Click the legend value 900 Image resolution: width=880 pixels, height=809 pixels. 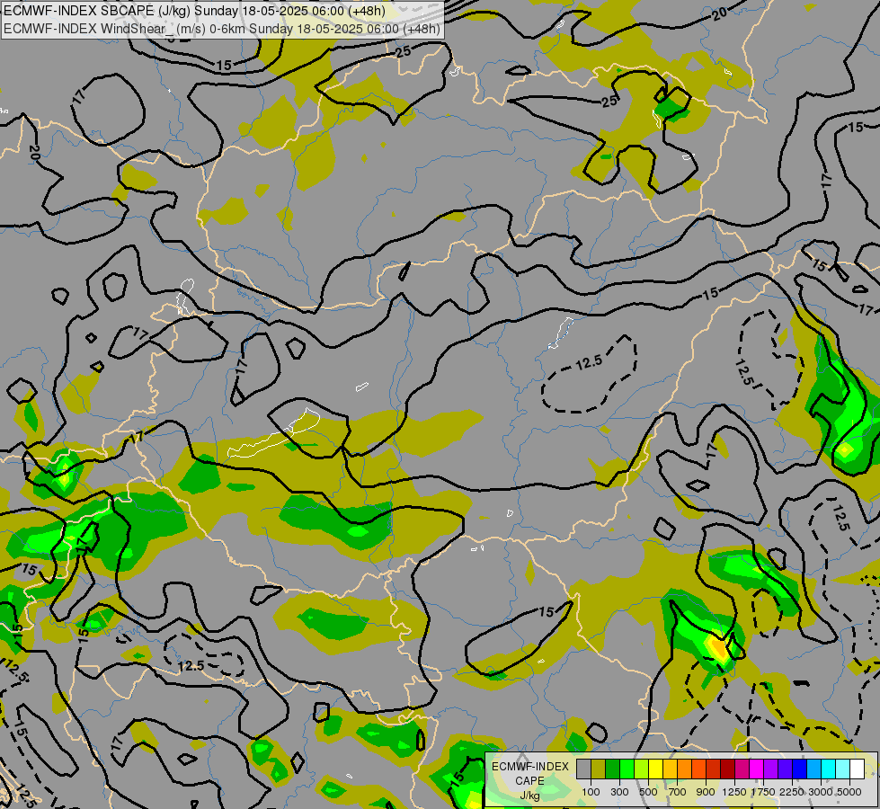pos(706,792)
